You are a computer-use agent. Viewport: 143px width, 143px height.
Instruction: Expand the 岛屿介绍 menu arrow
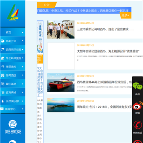tap(23, 41)
